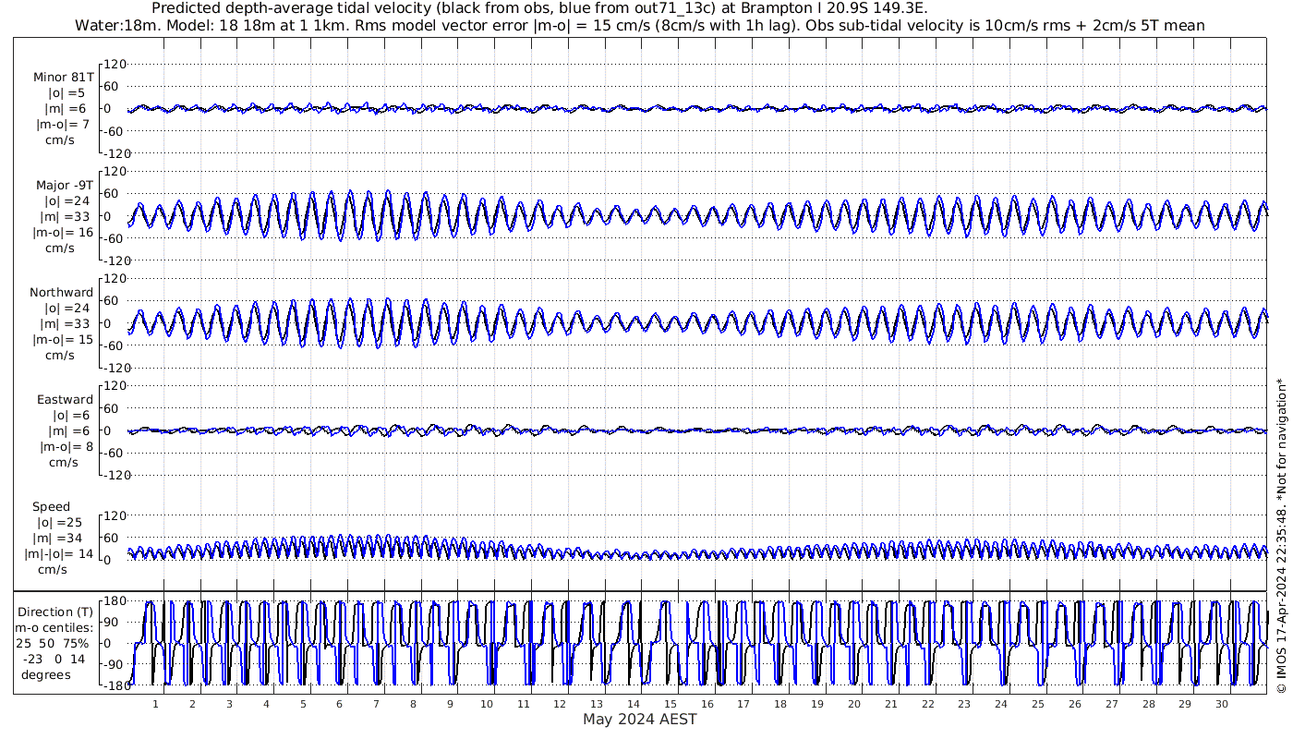
Task: Click the '120' tick on the Speed axis
Action: [114, 515]
